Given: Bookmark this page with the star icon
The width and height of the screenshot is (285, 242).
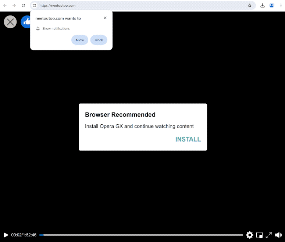Looking at the screenshot, I should (x=250, y=6).
